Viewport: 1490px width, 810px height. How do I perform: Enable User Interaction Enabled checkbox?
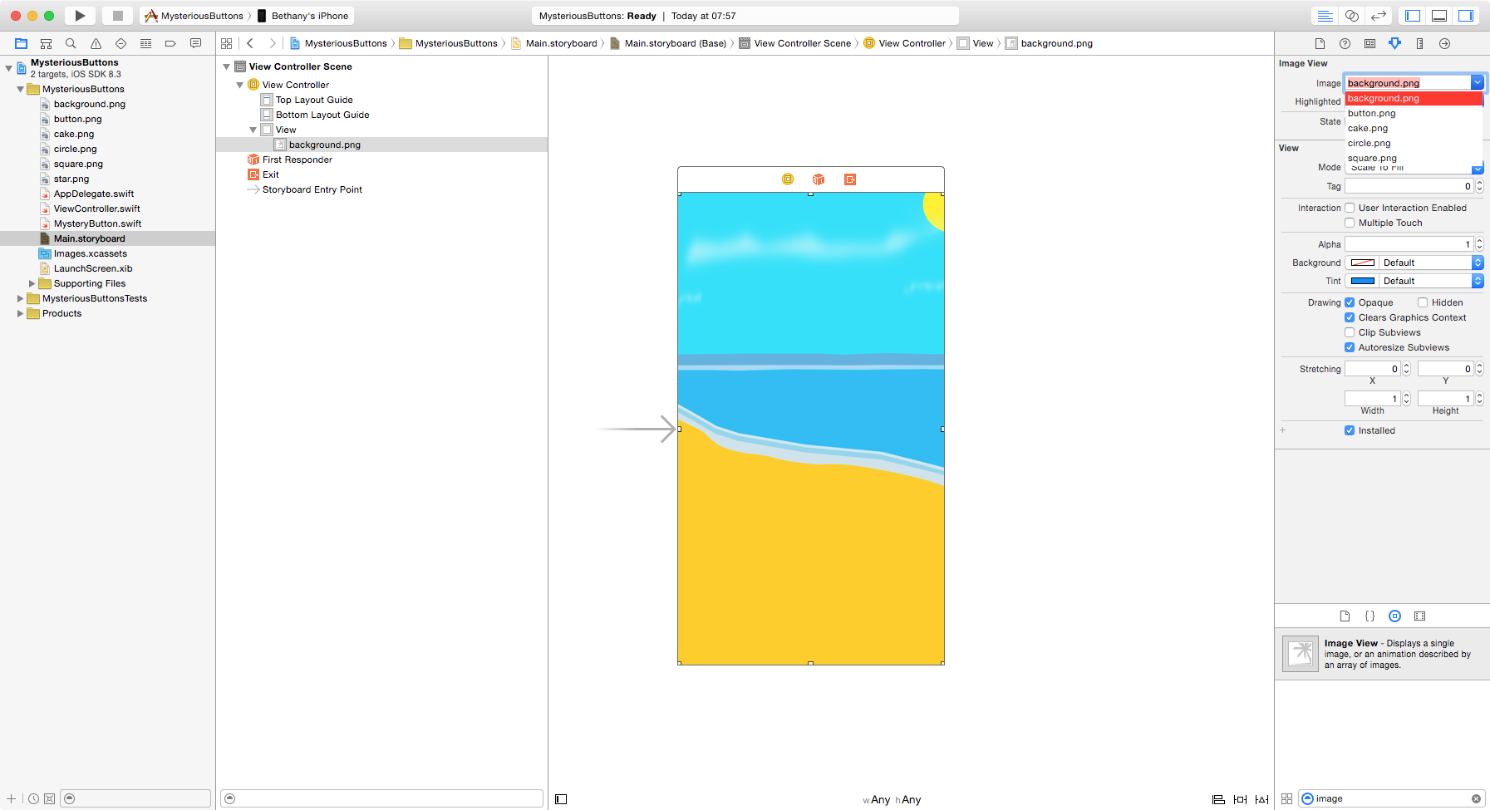point(1350,208)
